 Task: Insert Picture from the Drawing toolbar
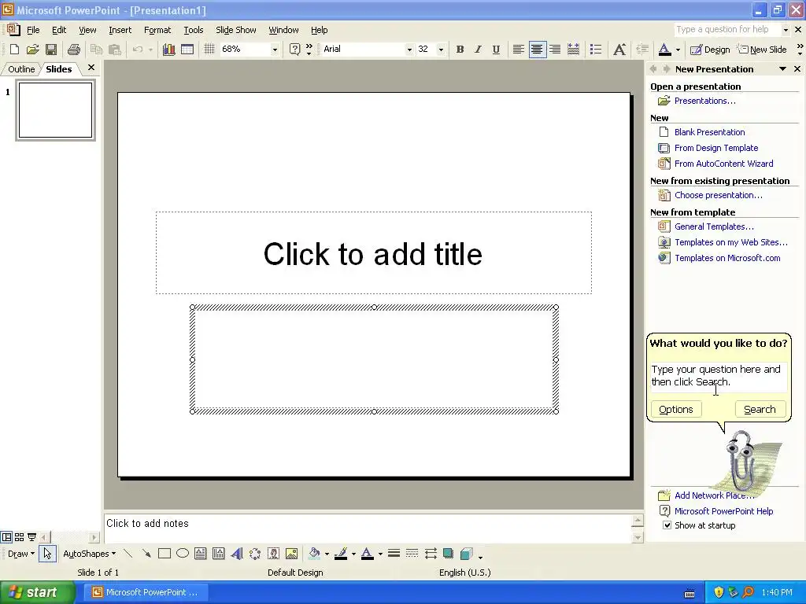click(x=291, y=554)
